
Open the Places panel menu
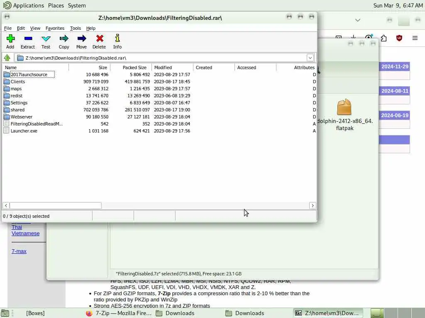(56, 5)
